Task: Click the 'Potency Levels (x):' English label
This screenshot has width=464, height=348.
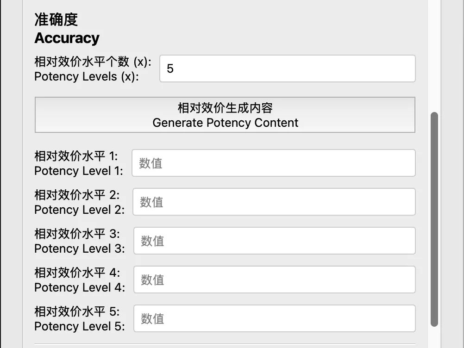Action: point(86,76)
